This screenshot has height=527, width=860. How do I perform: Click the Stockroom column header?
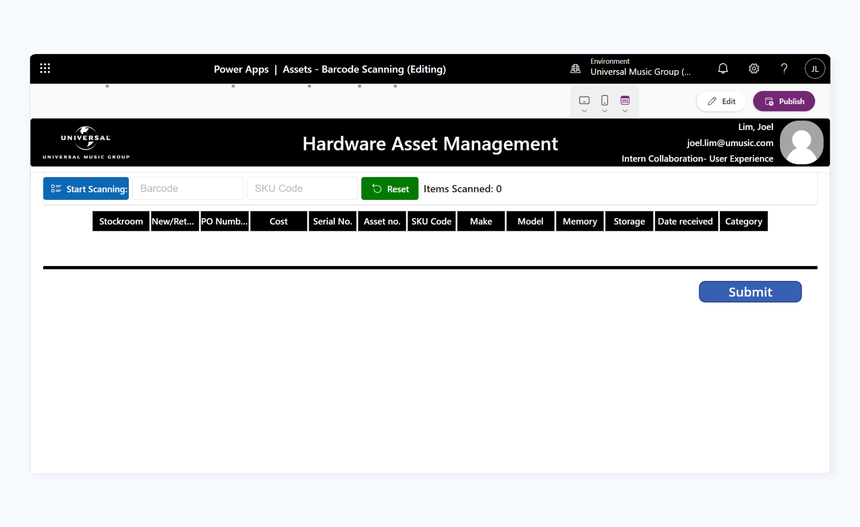pos(121,221)
